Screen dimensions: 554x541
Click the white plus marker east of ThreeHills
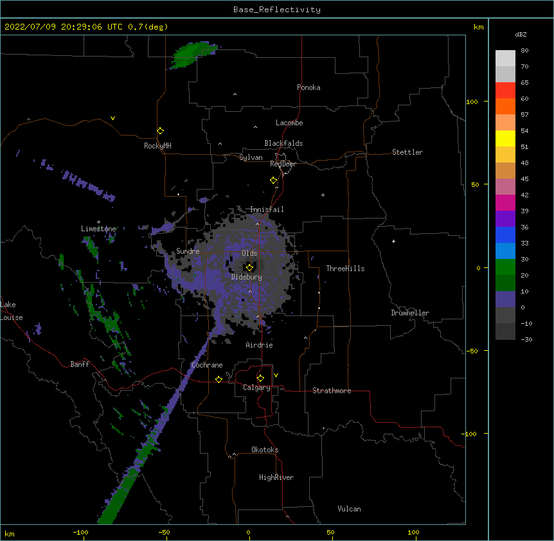click(393, 241)
